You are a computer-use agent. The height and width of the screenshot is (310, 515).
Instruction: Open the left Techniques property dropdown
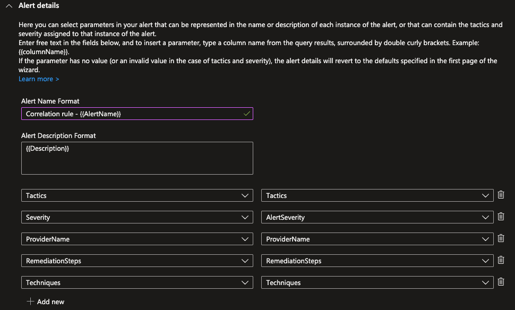tap(137, 282)
